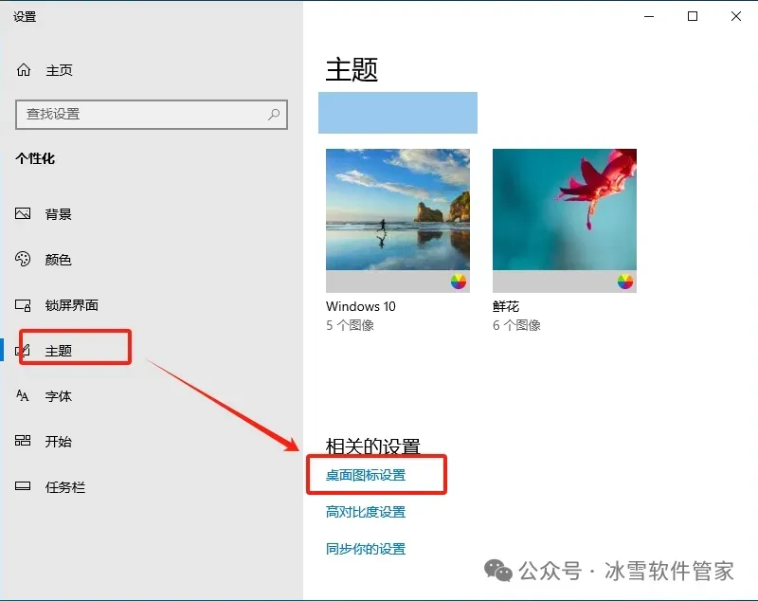Click the 鲜花 theme color wheel icon
This screenshot has height=601, width=758.
625,281
